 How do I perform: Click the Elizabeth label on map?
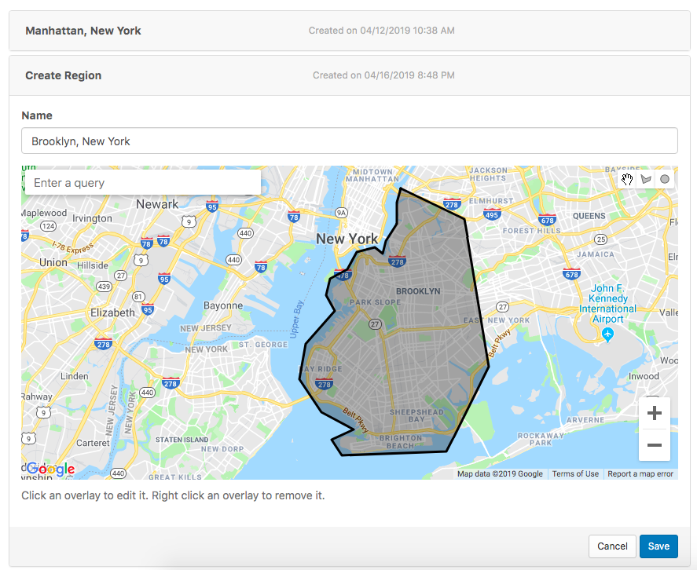point(112,312)
